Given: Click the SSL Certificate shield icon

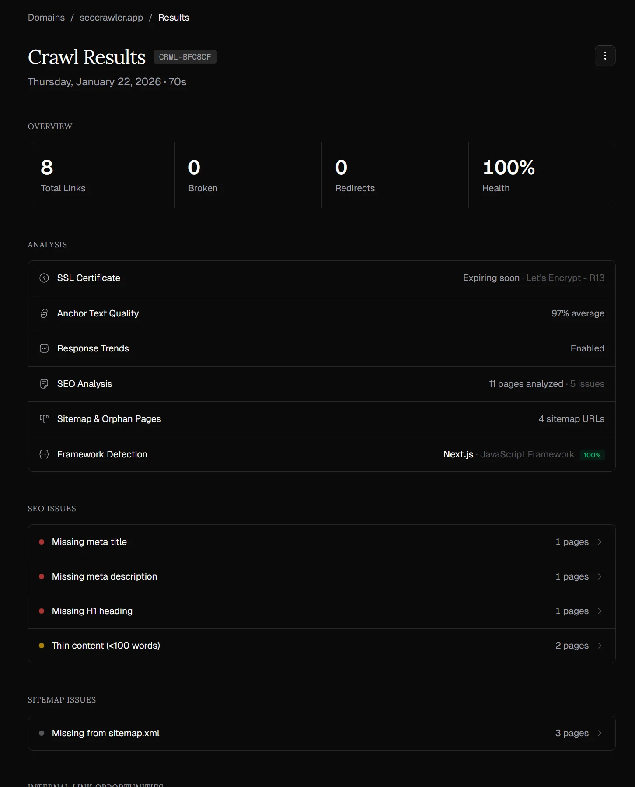Looking at the screenshot, I should pyautogui.click(x=44, y=278).
